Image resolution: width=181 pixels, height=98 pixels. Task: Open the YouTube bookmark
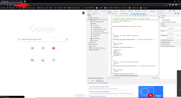50,8
